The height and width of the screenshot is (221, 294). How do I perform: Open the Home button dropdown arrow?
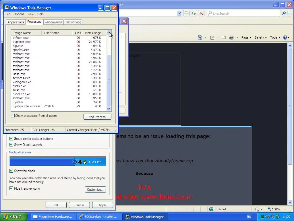[206, 37]
